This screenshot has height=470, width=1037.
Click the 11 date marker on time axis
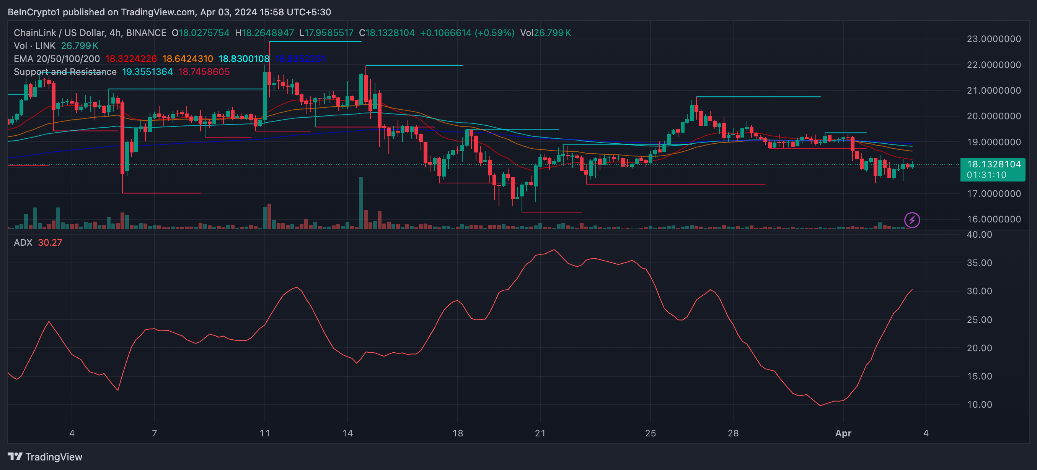coord(264,433)
